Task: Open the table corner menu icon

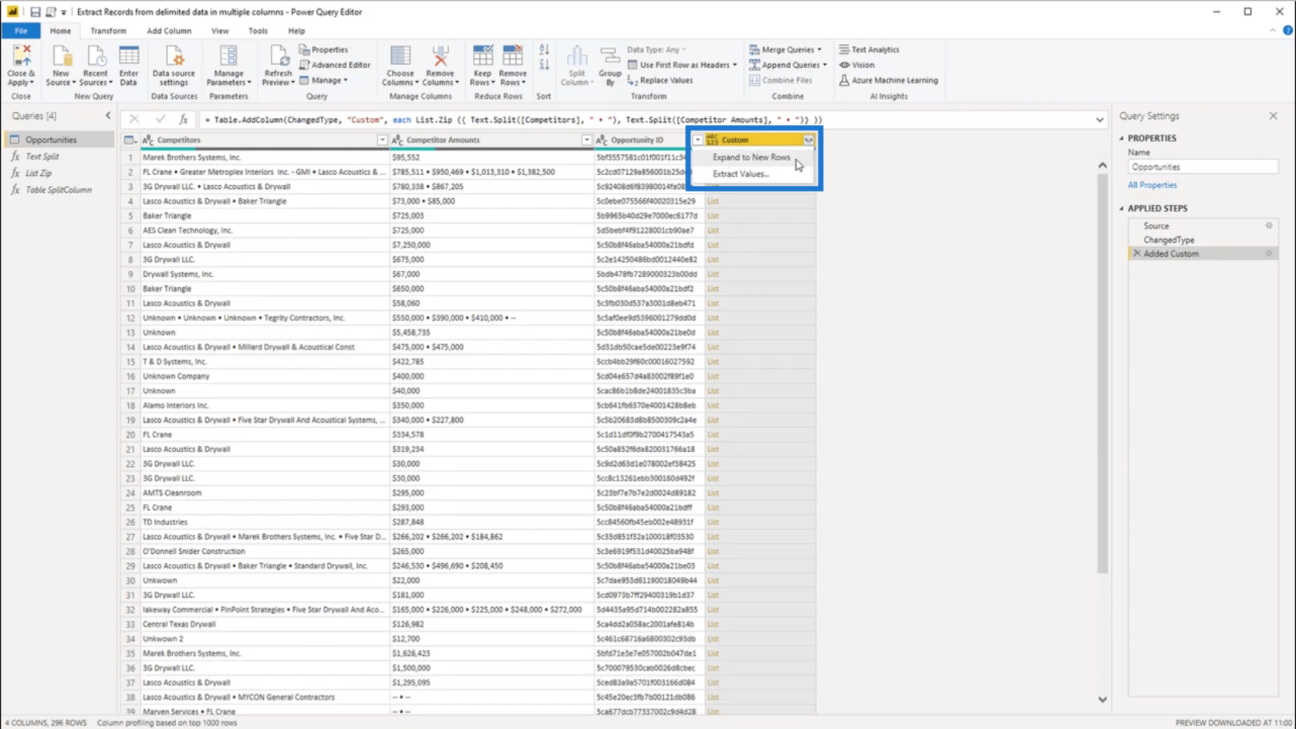Action: coord(130,140)
